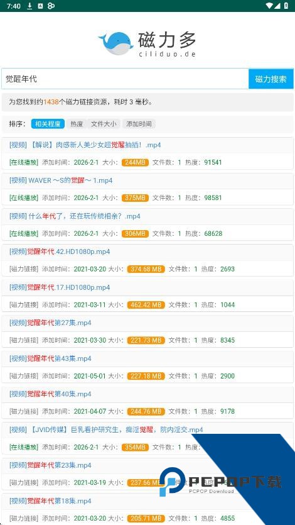Viewport: 295px width, 525px height.
Task: Open result WAVER ～S的觉醒～ 1.mp4
Action: click(x=61, y=180)
